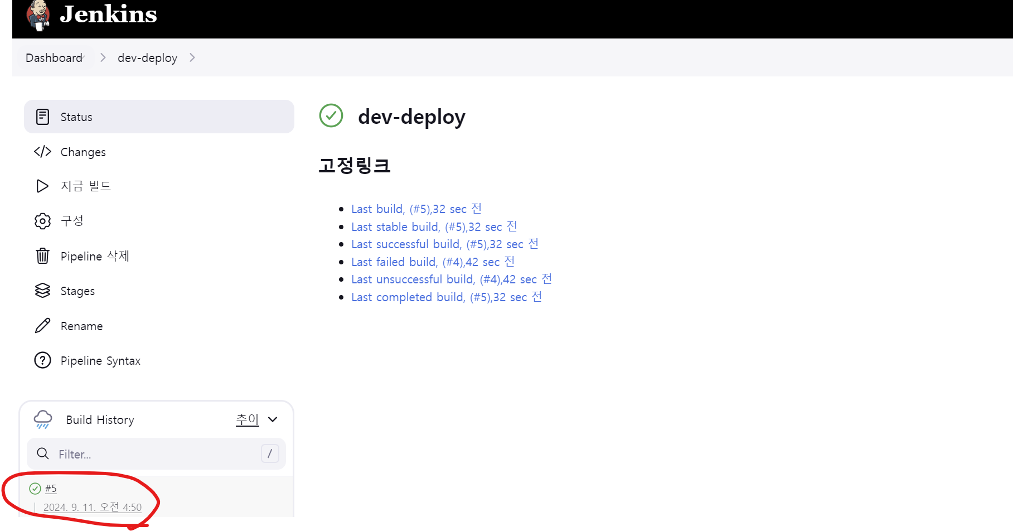Expand the Dashboard breadcrumb chevron
Viewport: 1013px width, 531px height.
coord(103,57)
